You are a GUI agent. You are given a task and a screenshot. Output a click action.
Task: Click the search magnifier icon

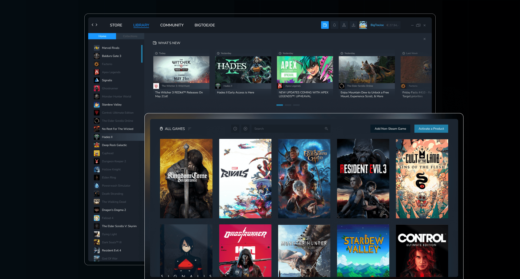[x=326, y=129]
